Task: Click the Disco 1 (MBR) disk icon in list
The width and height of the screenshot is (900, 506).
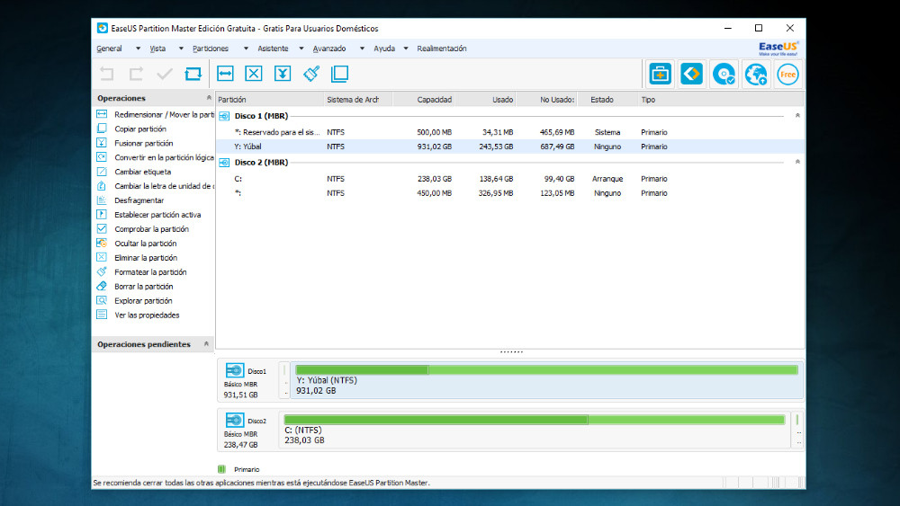Action: (224, 116)
